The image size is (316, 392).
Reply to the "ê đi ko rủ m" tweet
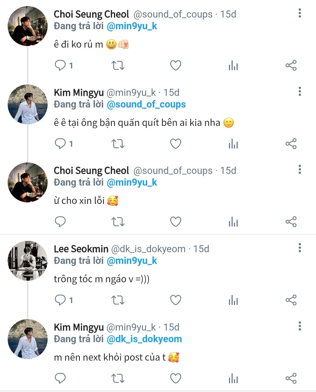(60, 65)
